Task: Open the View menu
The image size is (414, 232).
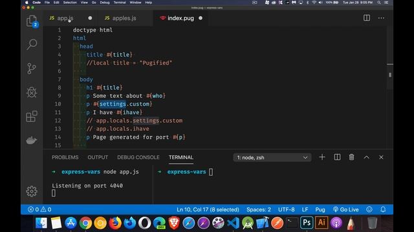Action: pyautogui.click(x=84, y=3)
